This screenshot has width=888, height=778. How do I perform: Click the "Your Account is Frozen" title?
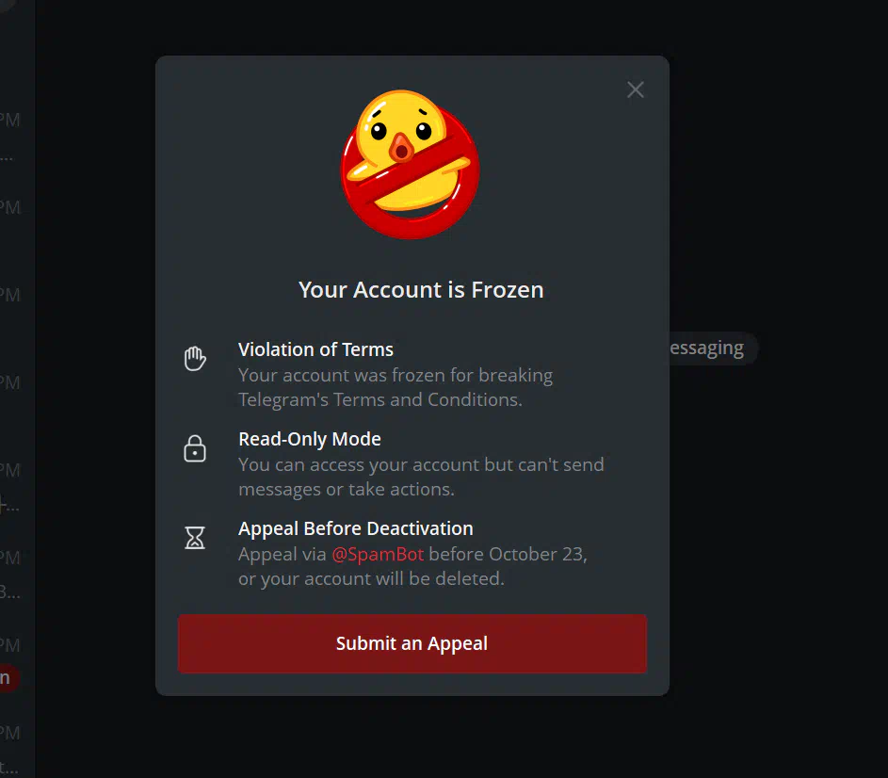[x=421, y=289]
